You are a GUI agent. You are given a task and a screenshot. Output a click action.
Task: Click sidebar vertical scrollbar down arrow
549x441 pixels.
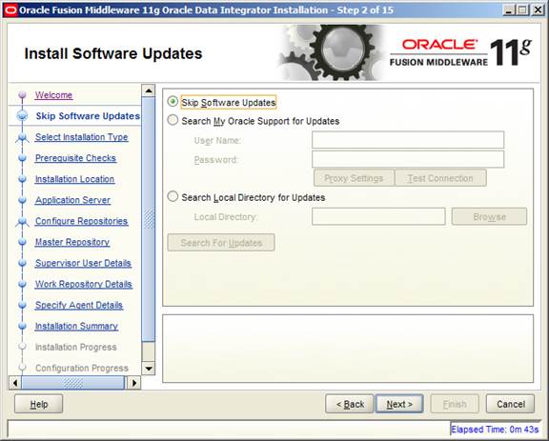pyautogui.click(x=149, y=369)
